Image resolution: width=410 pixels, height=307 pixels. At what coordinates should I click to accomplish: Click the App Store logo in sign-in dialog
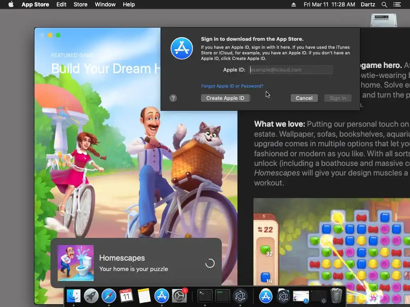182,48
